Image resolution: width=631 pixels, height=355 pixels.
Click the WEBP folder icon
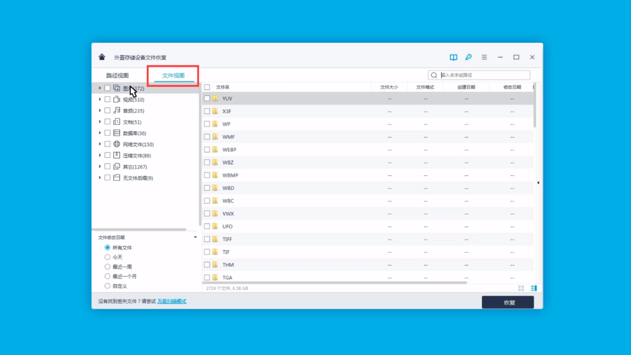(x=216, y=150)
